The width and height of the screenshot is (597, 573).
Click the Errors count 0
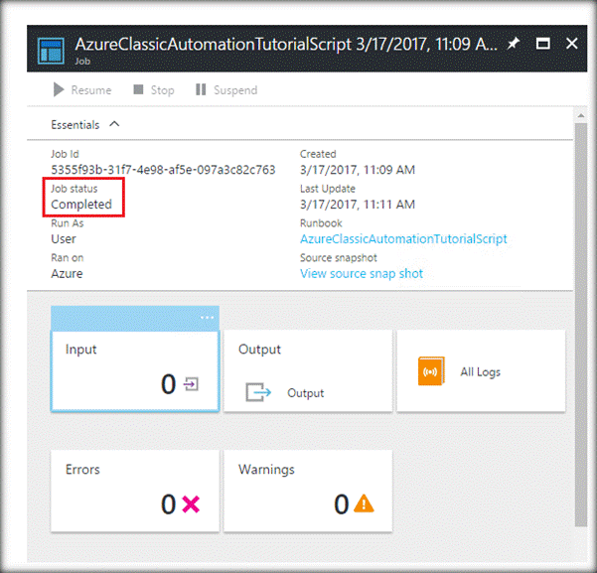click(168, 504)
